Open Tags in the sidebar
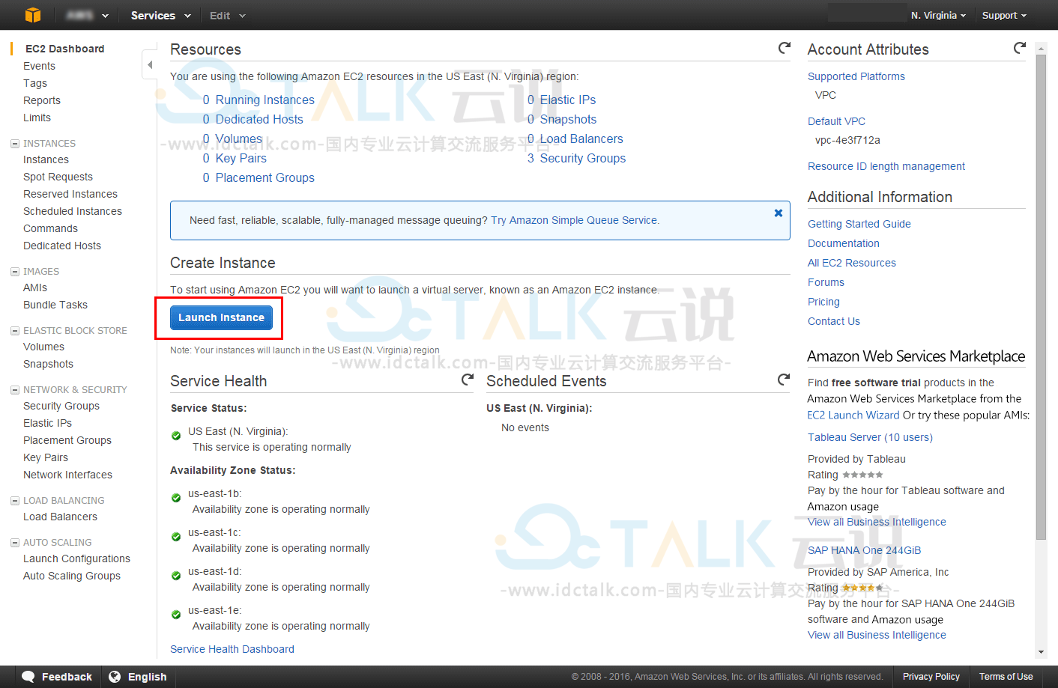The image size is (1058, 688). pos(35,83)
